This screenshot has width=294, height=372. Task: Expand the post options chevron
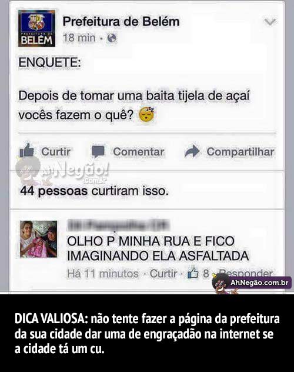[x=270, y=22]
